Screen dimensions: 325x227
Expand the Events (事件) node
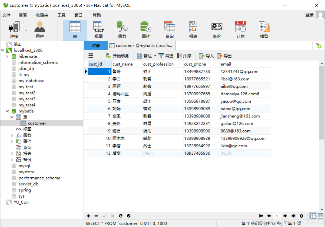[x=12, y=141]
